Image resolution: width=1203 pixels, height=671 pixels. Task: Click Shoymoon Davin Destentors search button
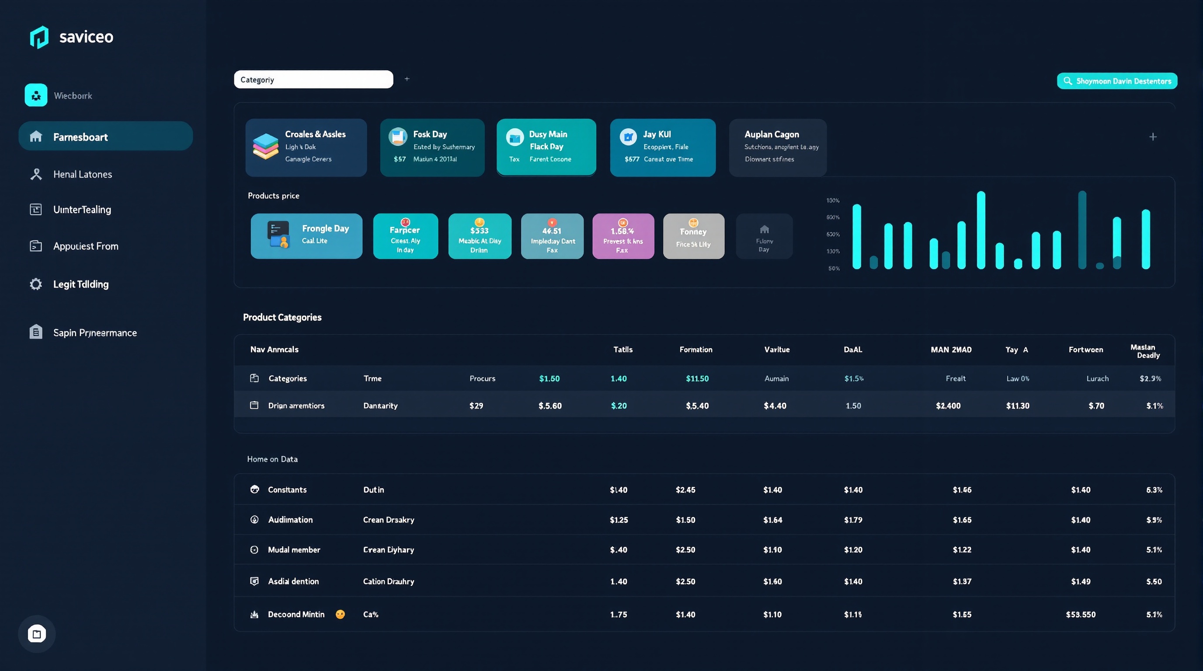click(x=1117, y=81)
